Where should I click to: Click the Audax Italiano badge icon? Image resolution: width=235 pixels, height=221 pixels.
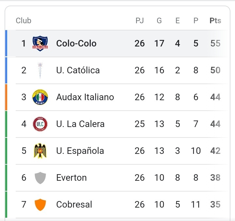(40, 97)
